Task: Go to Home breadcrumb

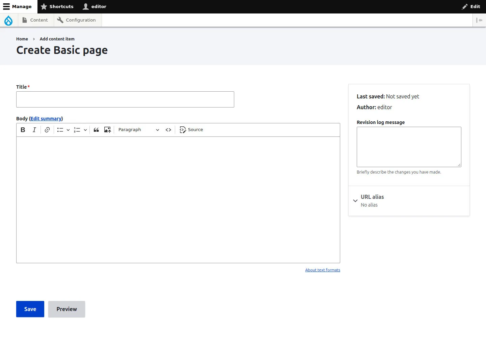Action: point(22,39)
